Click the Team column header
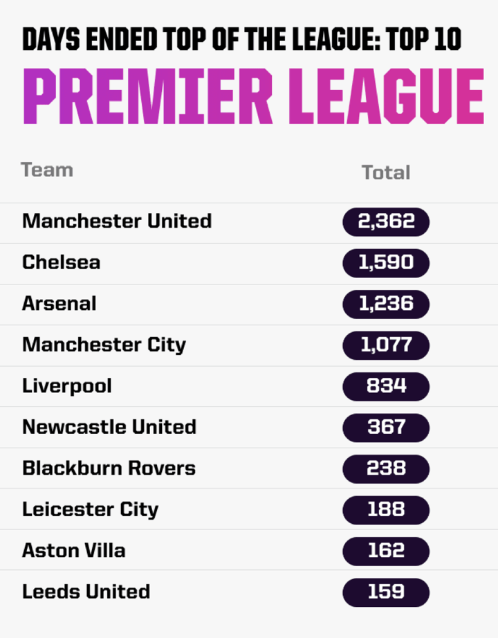This screenshot has height=638, width=498. [x=47, y=170]
